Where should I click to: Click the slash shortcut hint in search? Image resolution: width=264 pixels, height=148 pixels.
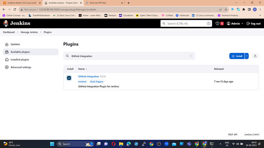191,56
